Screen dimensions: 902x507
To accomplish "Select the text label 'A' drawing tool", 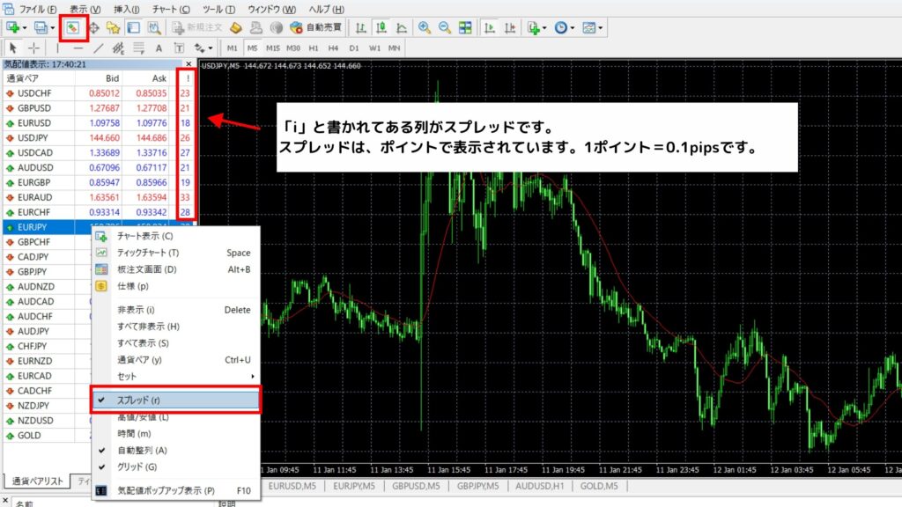I will 159,48.
